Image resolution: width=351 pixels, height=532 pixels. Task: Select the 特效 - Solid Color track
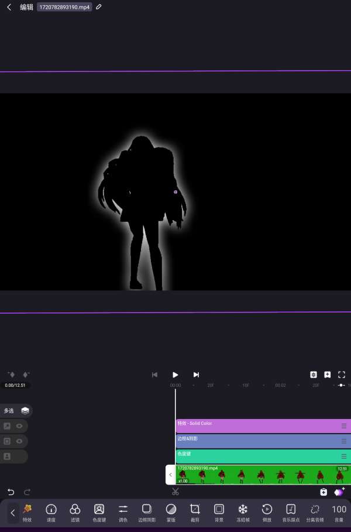[263, 426]
